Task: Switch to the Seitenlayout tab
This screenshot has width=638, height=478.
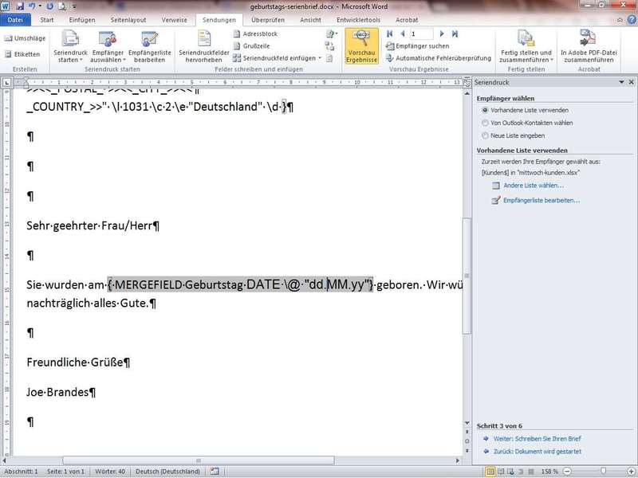Action: (128, 19)
